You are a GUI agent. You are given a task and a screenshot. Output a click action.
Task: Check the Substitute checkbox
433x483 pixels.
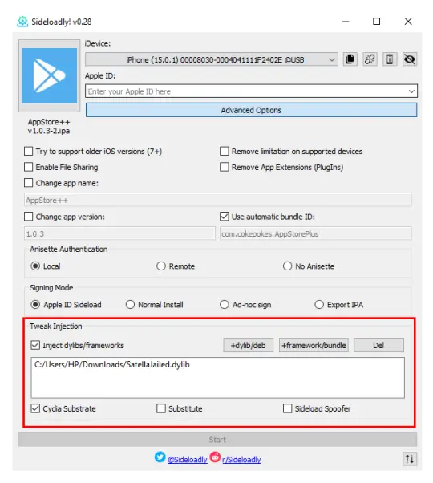coord(161,408)
